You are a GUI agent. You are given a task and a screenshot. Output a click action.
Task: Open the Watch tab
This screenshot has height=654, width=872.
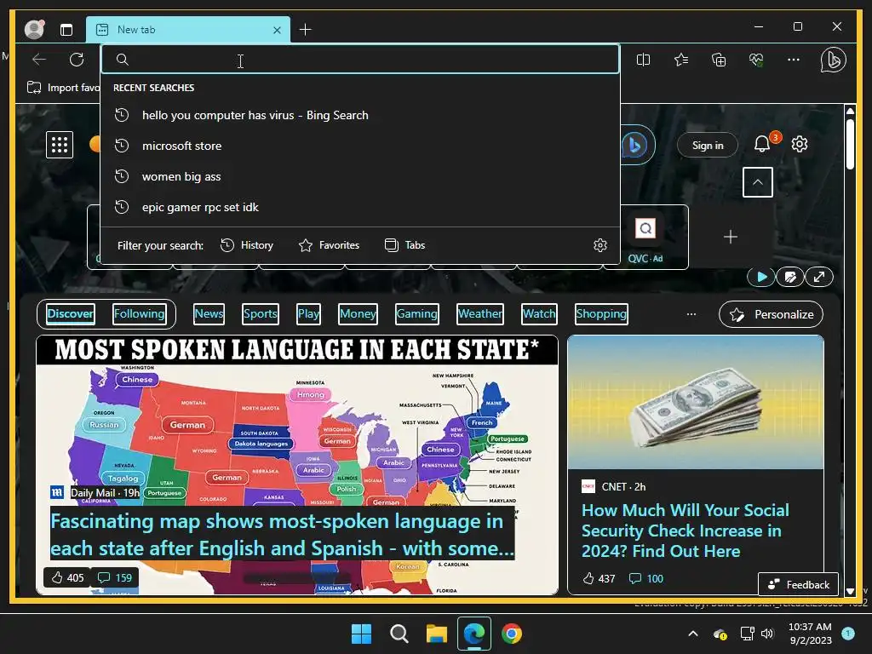(x=539, y=313)
